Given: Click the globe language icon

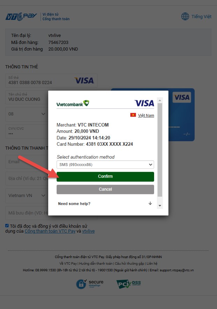Looking at the screenshot, I should (x=185, y=16).
